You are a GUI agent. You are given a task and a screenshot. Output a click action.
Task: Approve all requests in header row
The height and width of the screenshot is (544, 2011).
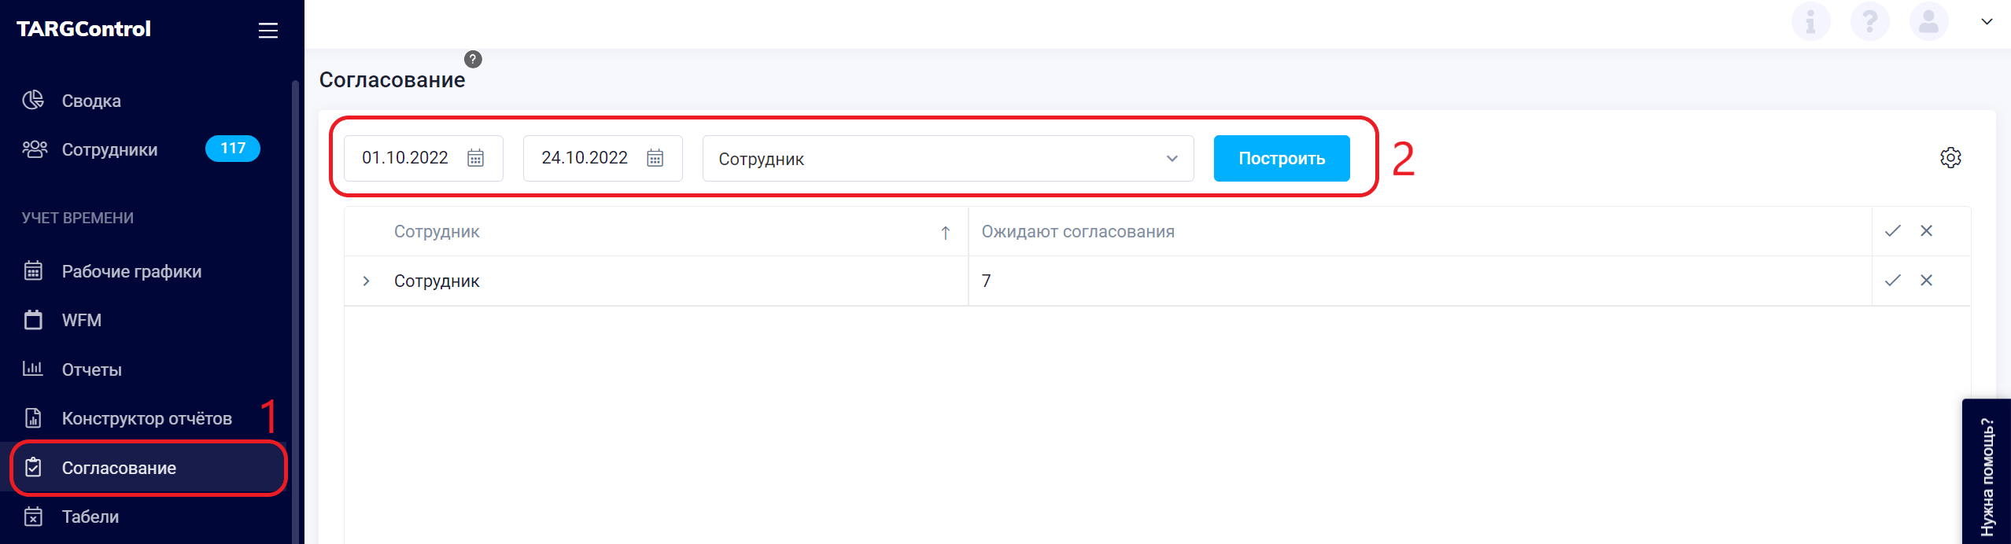[x=1893, y=231]
